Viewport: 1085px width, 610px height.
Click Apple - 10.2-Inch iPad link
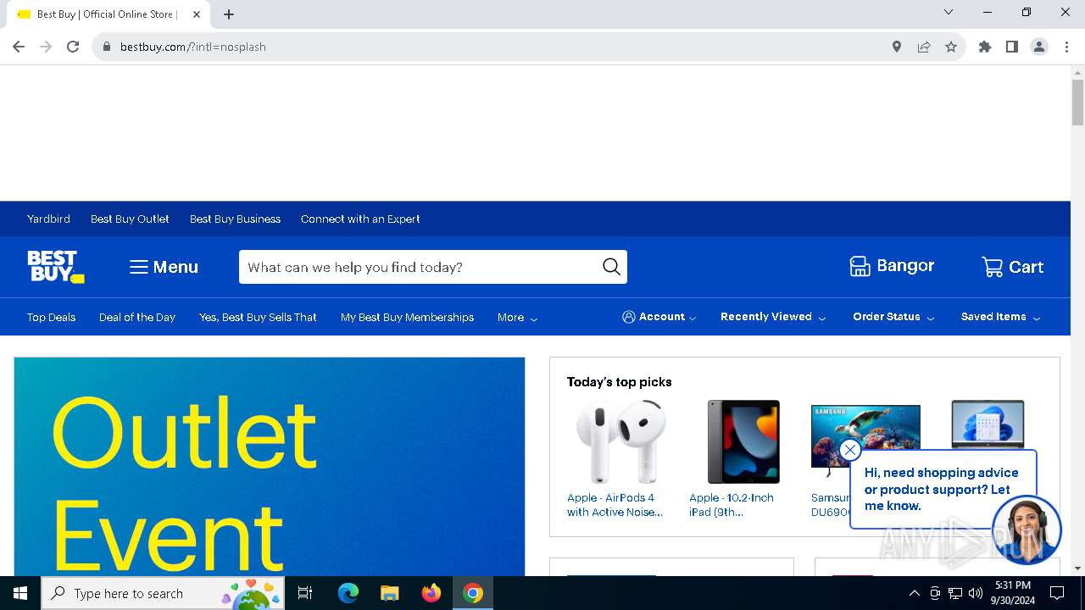tap(732, 505)
